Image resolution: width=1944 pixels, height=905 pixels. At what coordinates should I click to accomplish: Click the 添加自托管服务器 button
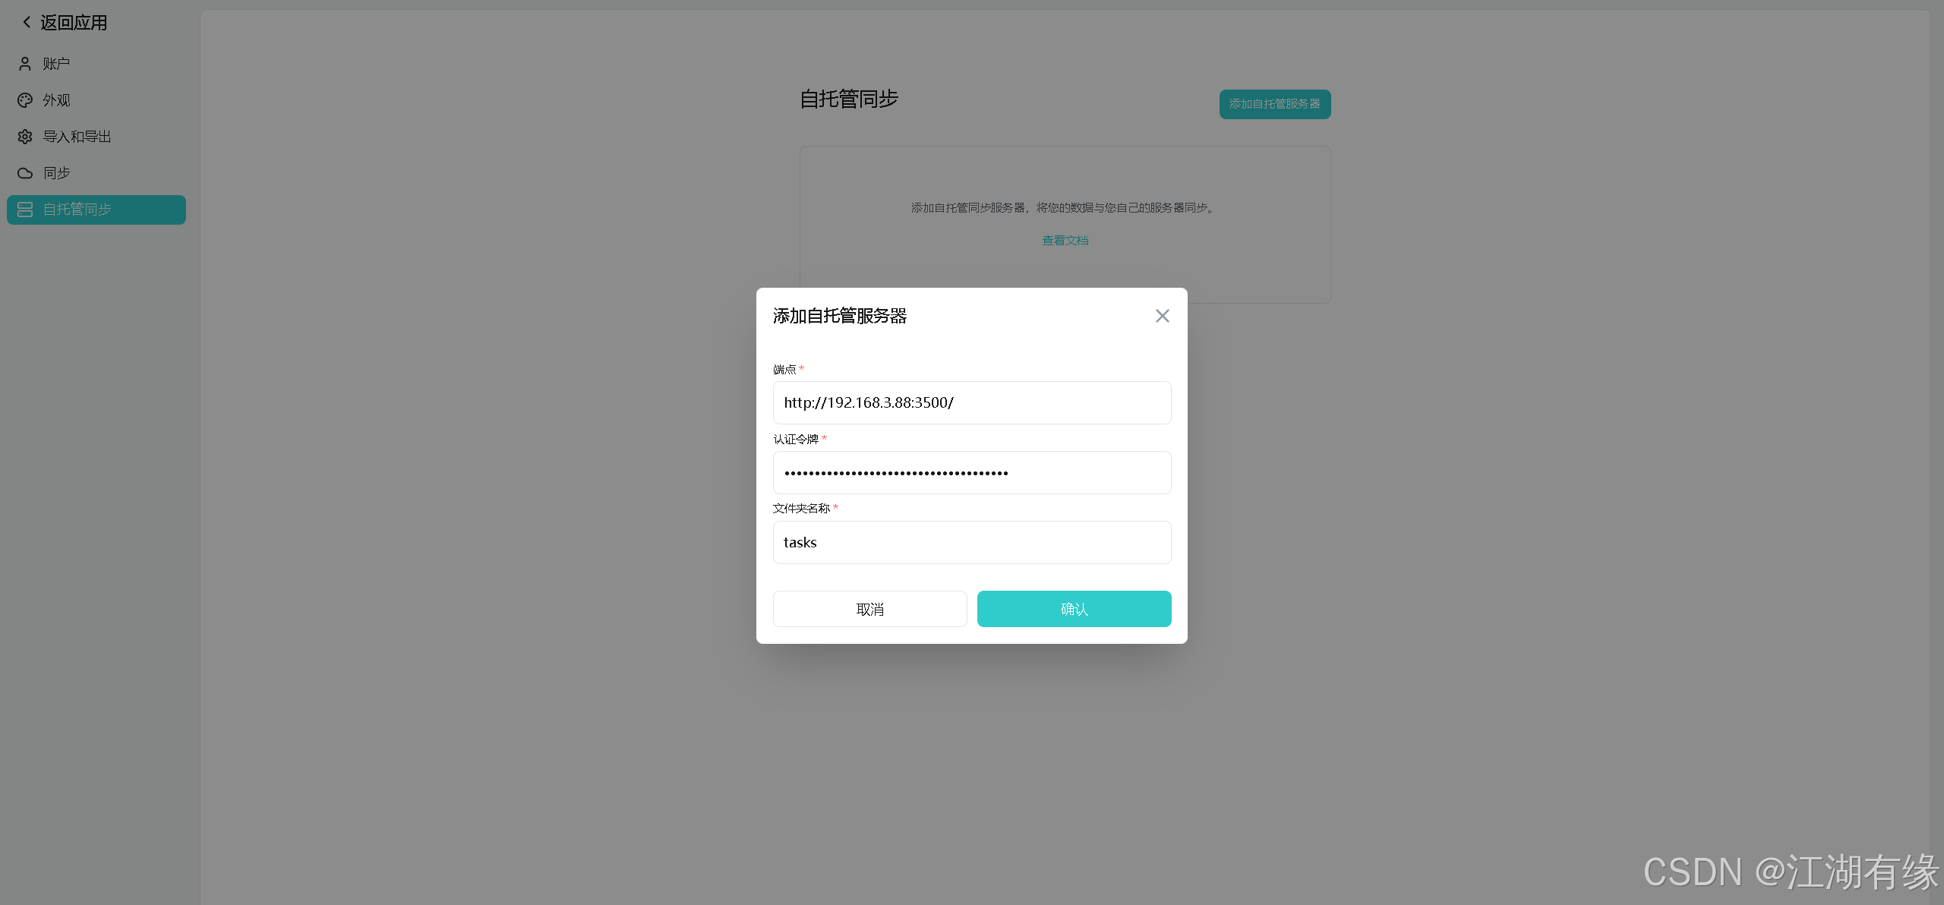click(1274, 104)
